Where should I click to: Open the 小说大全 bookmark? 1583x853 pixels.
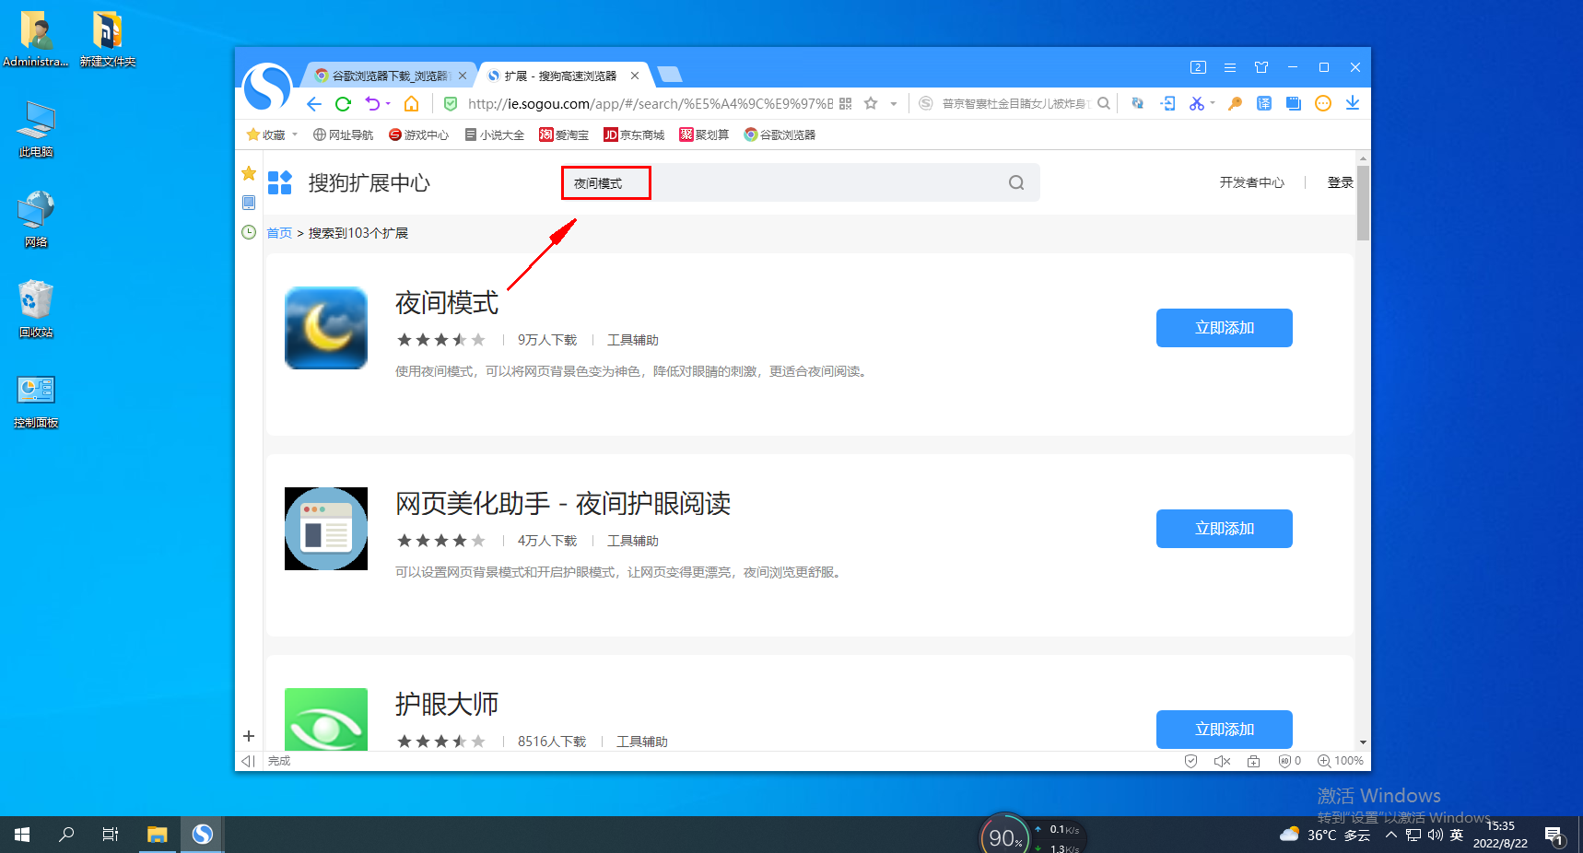tap(494, 134)
